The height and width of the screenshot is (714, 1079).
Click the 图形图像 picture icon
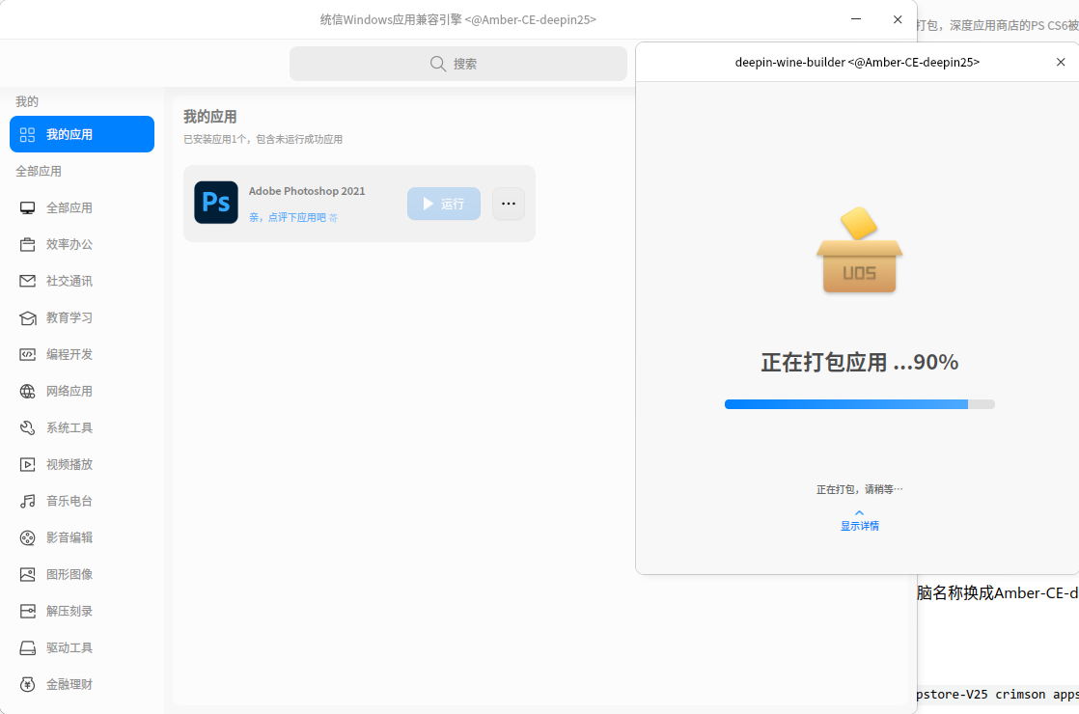click(28, 574)
